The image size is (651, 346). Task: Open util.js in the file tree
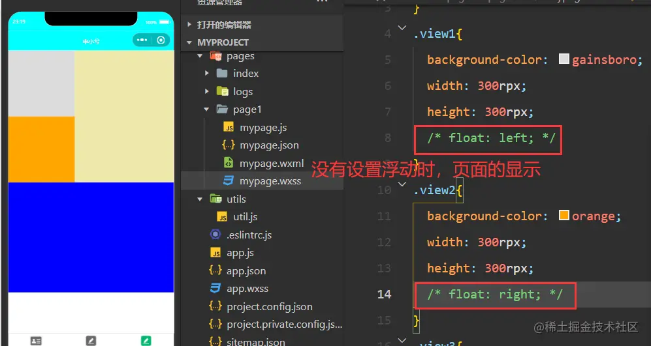click(x=245, y=217)
